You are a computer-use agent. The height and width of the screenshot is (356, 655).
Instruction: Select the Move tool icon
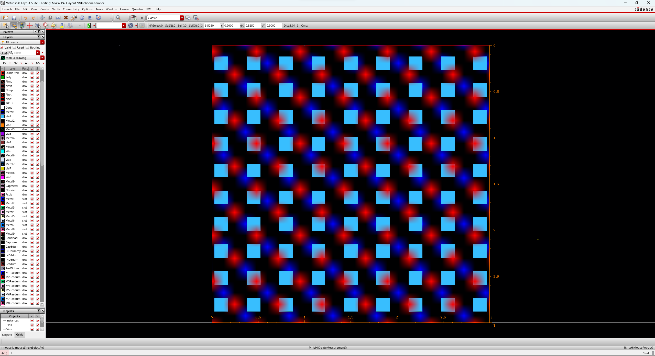42,18
